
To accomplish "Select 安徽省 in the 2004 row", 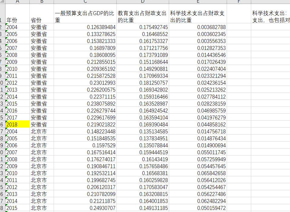I will tap(42, 27).
